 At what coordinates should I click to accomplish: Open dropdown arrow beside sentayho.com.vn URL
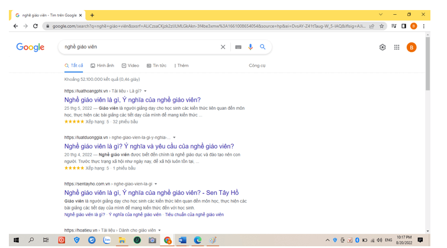[x=156, y=184]
